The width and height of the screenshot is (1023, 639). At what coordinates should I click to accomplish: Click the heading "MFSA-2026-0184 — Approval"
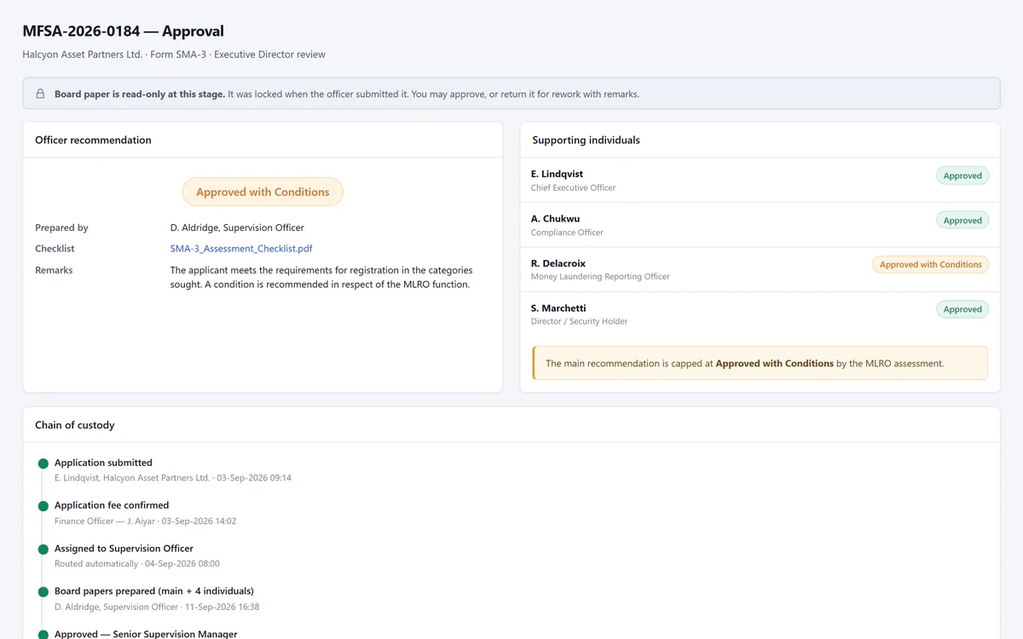pyautogui.click(x=124, y=32)
